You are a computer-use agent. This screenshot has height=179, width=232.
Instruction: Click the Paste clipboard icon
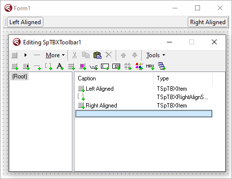coord(98,55)
